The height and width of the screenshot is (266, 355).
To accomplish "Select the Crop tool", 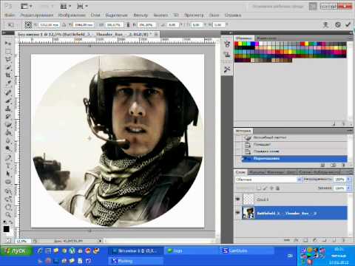I will (x=8, y=75).
